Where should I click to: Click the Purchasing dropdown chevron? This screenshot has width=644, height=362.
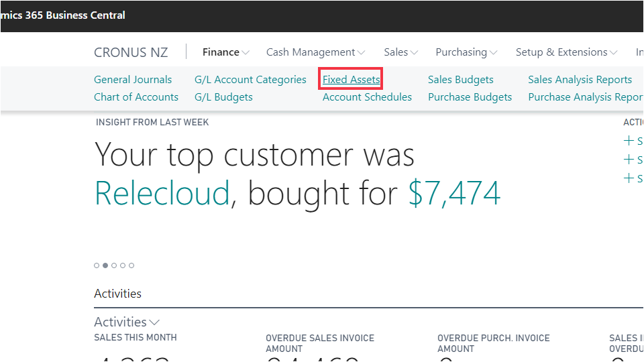[x=493, y=52]
